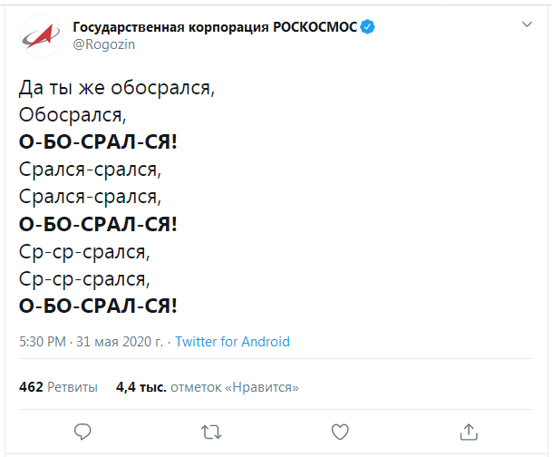Select the first bold line of the tweet
The image size is (552, 457).
[x=98, y=142]
